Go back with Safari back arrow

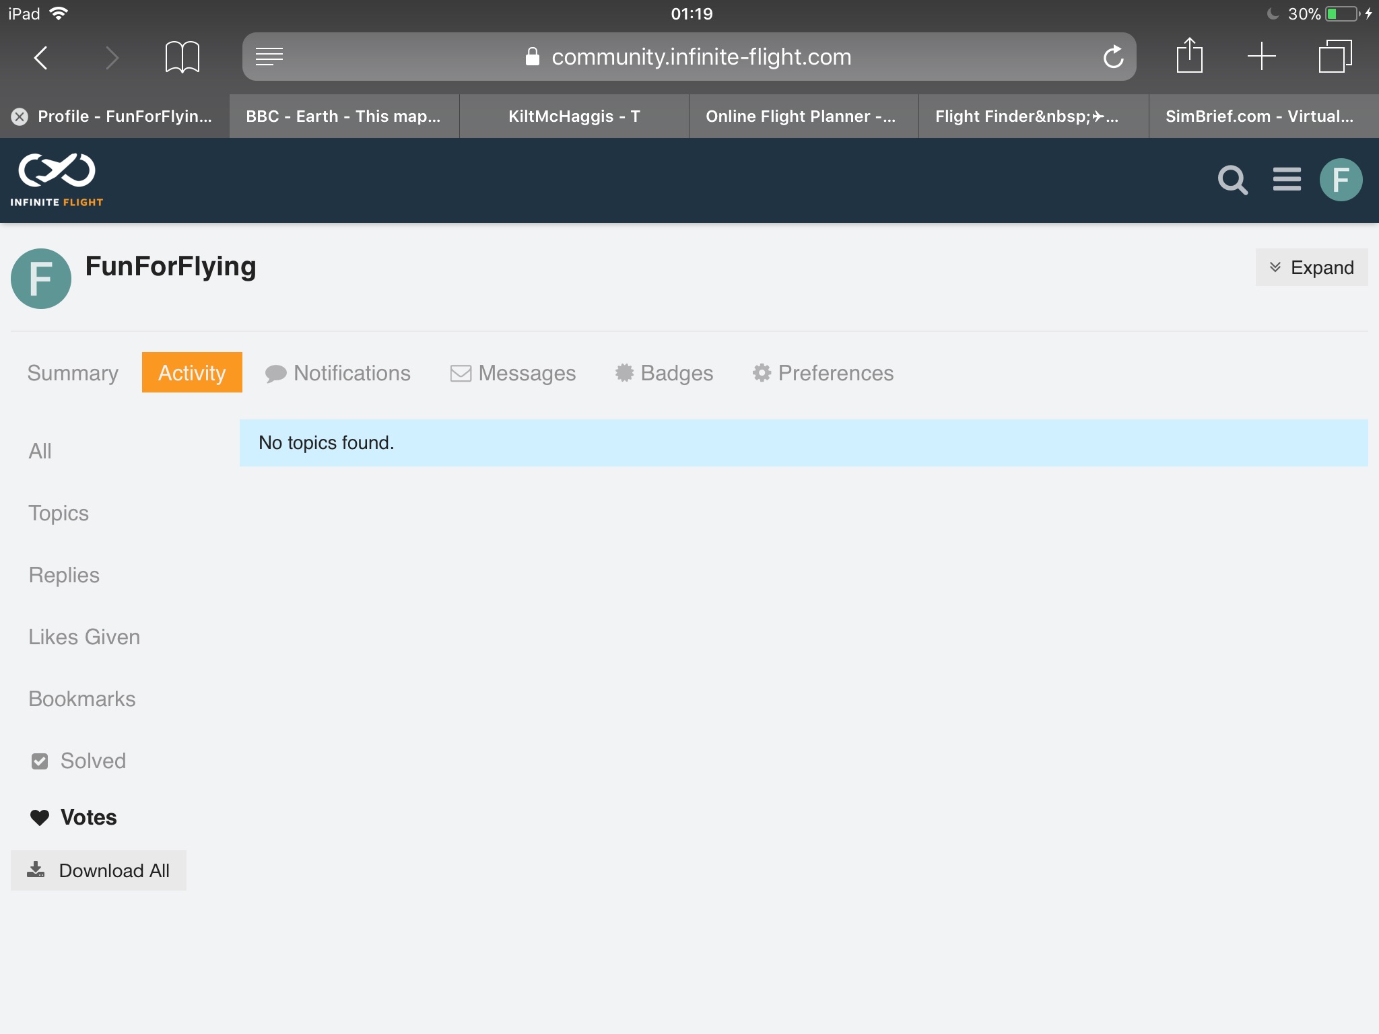pyautogui.click(x=40, y=57)
